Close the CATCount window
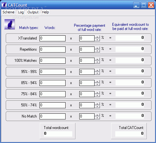 151,5
